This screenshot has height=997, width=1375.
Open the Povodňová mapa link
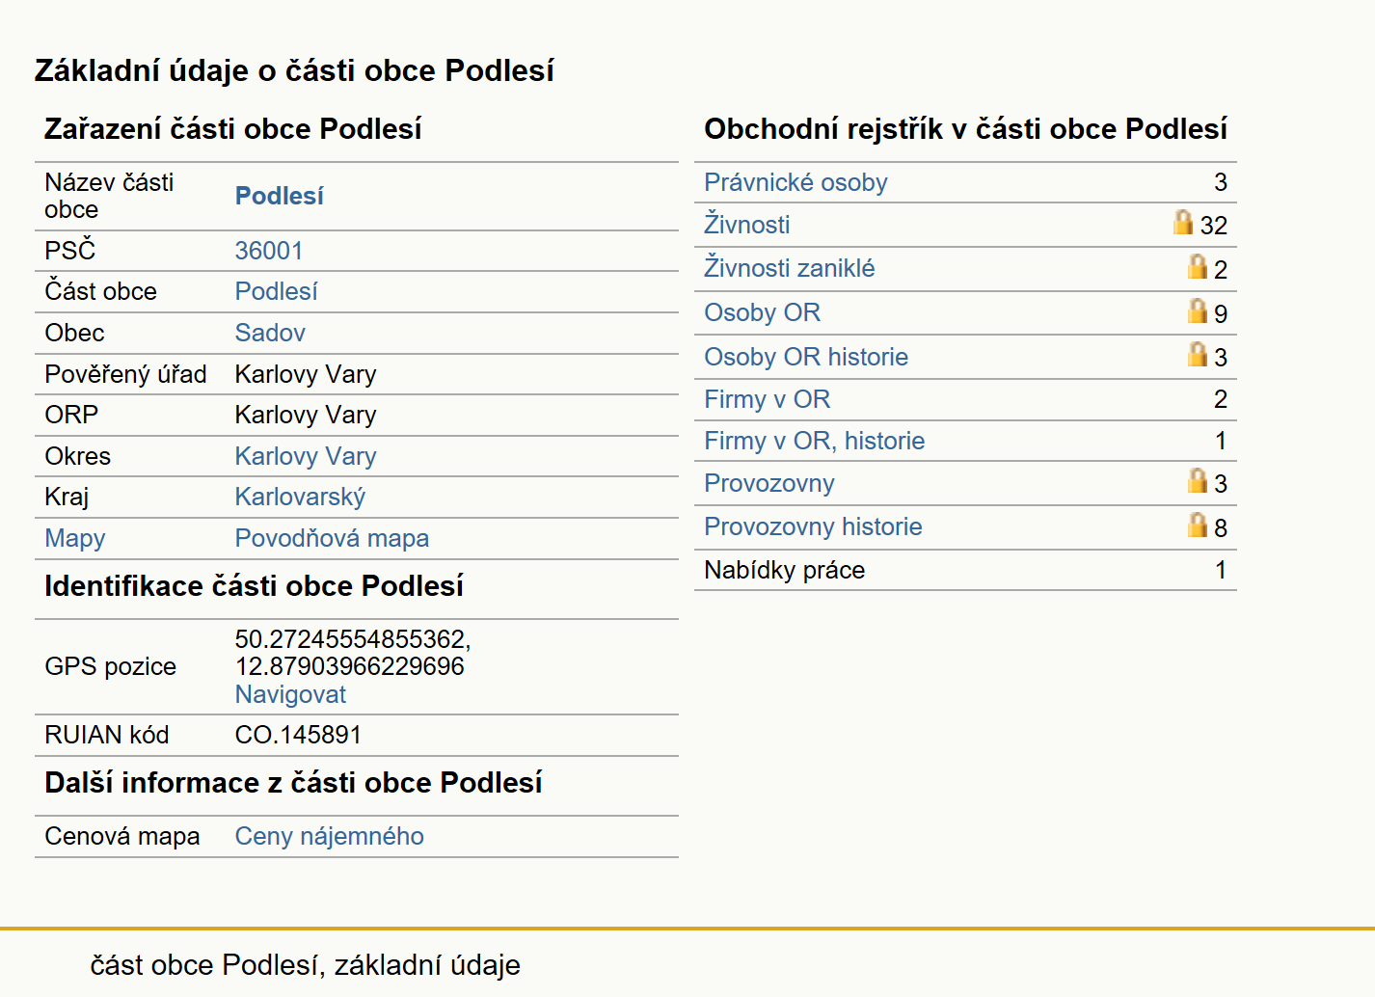coord(332,538)
